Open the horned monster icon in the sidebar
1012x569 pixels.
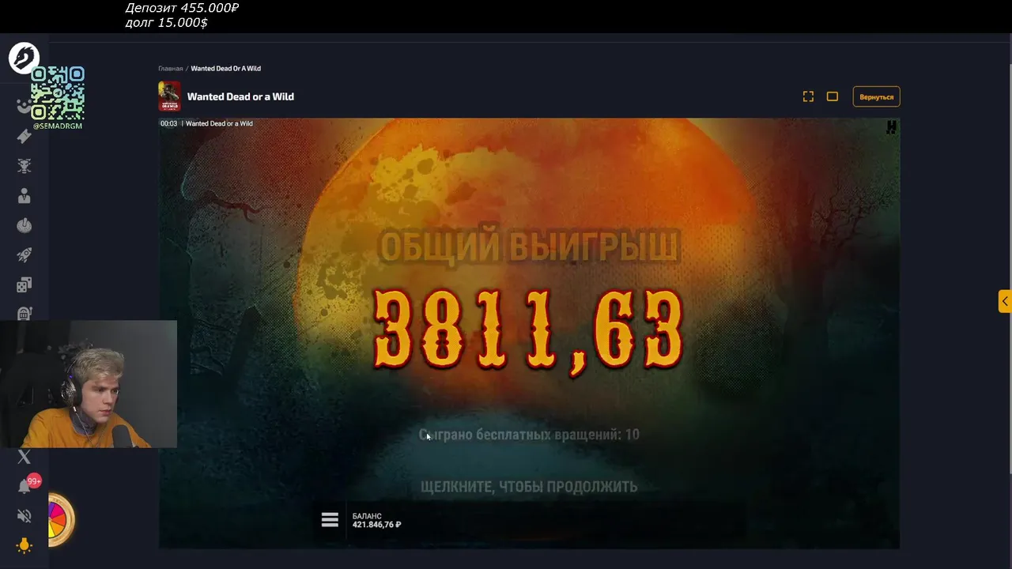point(24,166)
